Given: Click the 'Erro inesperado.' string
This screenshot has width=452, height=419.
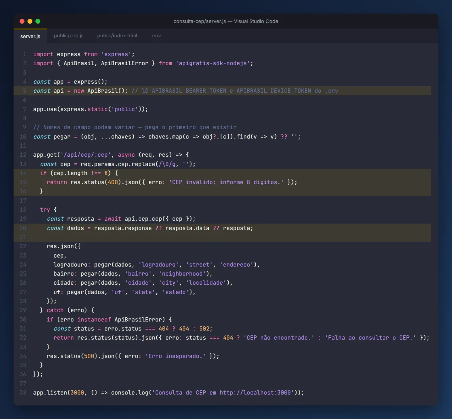Looking at the screenshot, I should (176, 356).
